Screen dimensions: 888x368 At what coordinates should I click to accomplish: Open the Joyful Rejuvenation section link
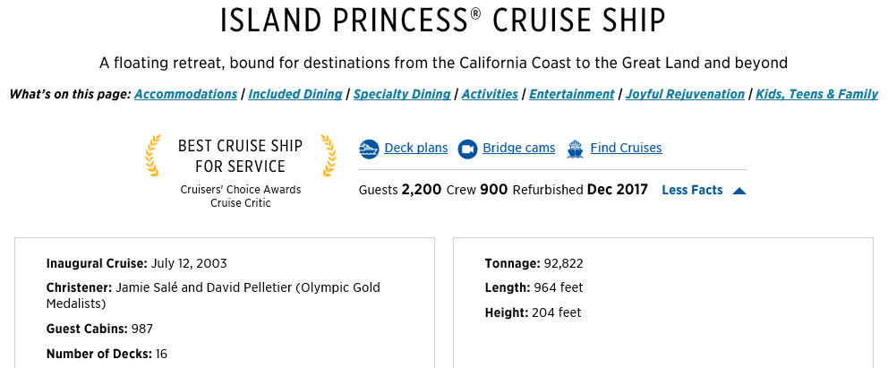click(685, 94)
